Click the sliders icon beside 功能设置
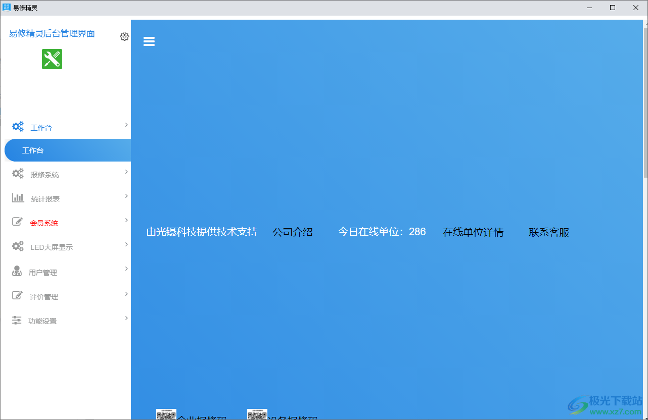This screenshot has width=648, height=420. pos(17,320)
